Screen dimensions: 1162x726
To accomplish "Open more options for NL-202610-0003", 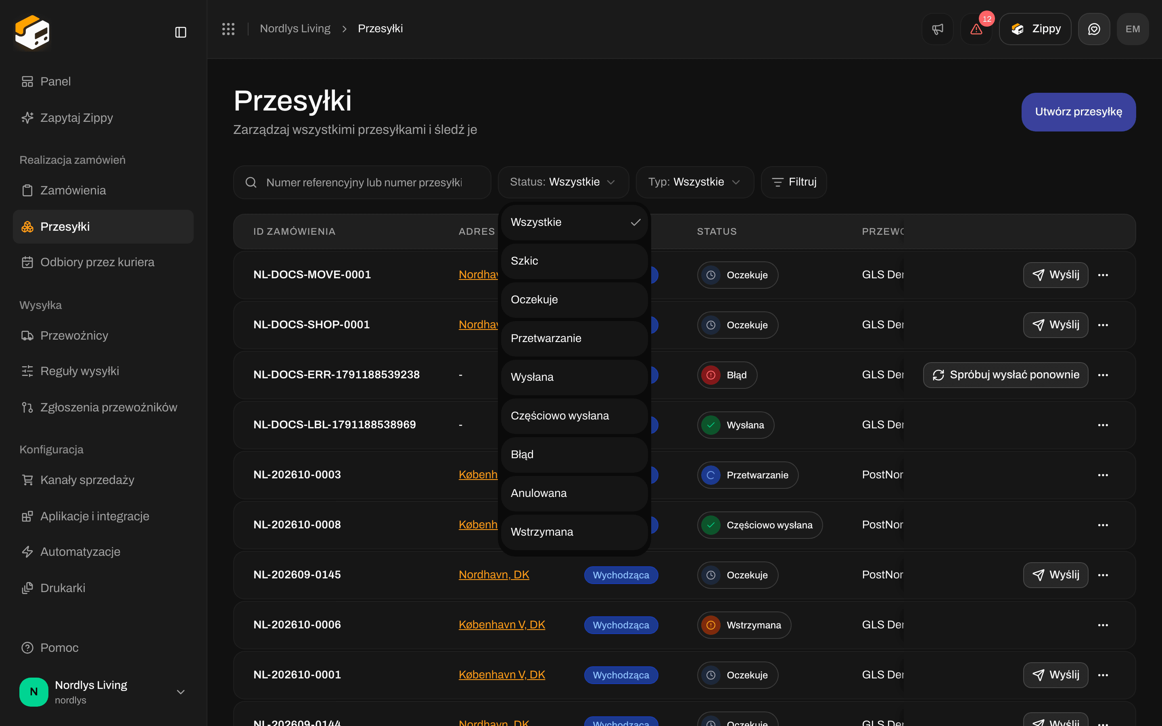I will (x=1103, y=475).
